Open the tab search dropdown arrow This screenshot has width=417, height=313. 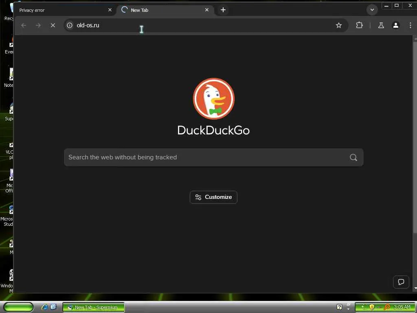tap(372, 10)
